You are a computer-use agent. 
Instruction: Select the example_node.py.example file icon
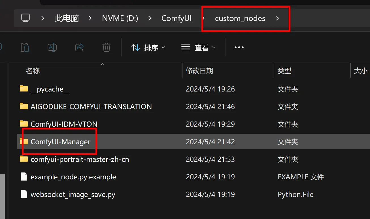tap(24, 177)
